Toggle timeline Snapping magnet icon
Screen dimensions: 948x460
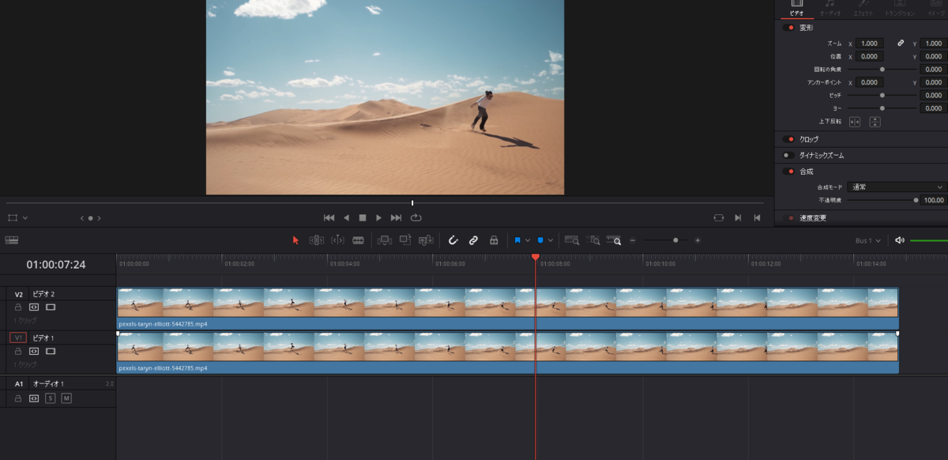pos(453,240)
